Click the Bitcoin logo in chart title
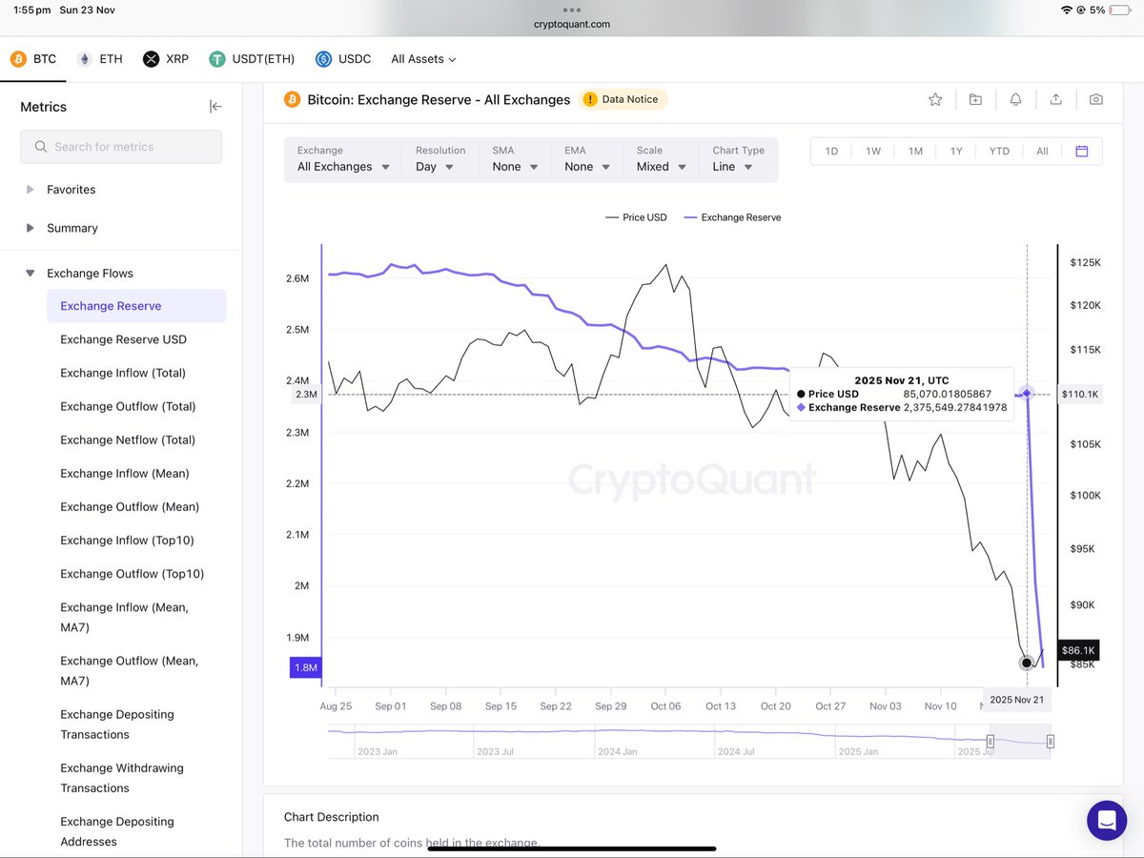The height and width of the screenshot is (858, 1144). (293, 99)
